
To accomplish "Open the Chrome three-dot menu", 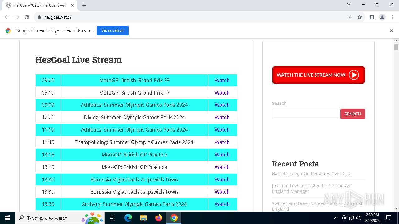I will [x=392, y=17].
